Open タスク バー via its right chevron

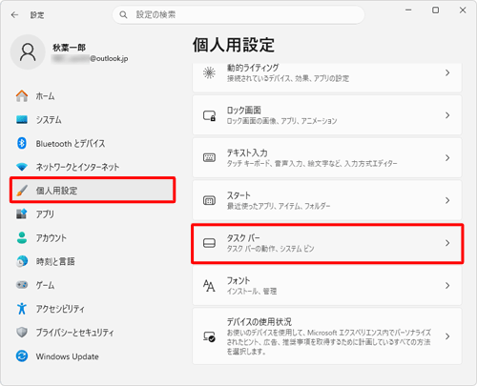(x=447, y=243)
